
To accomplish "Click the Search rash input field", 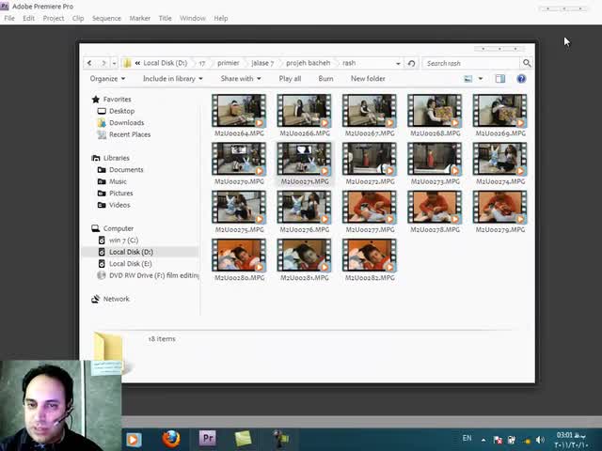I will point(471,63).
